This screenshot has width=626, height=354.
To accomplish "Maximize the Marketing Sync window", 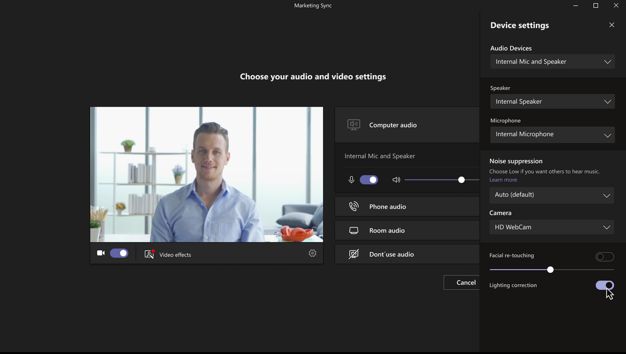I will tap(596, 5).
